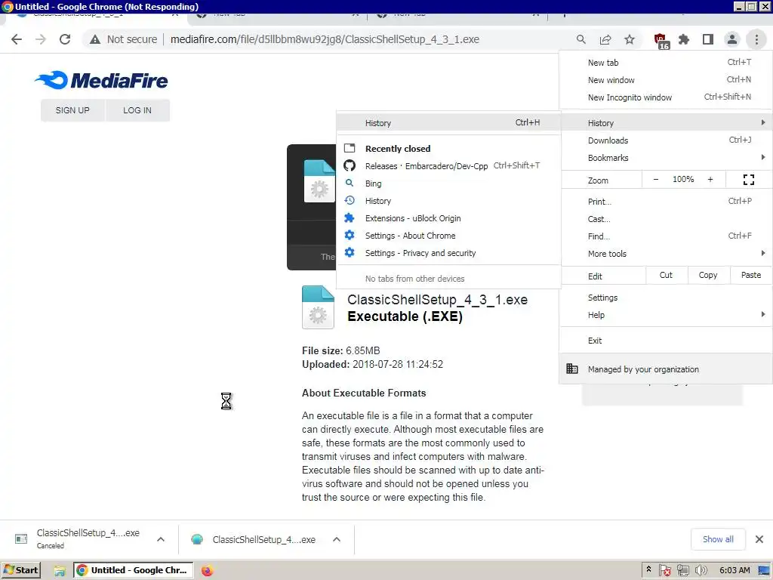Close the downloads bar with X
Screen dimensions: 773x580
tap(759, 539)
